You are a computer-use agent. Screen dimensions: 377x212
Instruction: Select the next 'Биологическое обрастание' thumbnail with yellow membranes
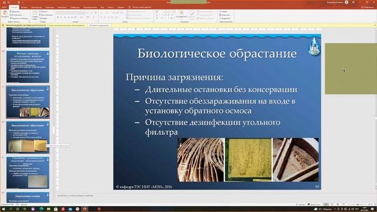[x=28, y=137]
